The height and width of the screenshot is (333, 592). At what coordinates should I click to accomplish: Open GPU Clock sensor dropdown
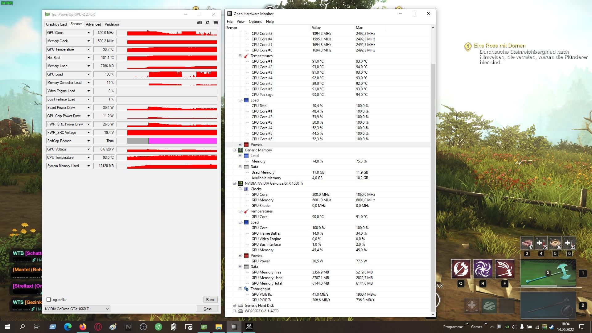pos(88,33)
